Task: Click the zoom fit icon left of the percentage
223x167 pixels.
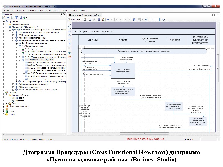Action: pyautogui.click(x=146, y=19)
